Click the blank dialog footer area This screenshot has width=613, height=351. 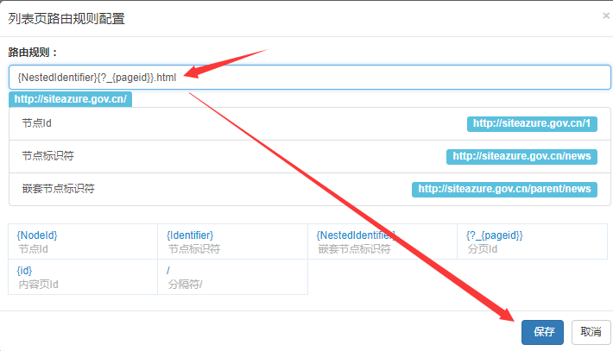point(259,331)
